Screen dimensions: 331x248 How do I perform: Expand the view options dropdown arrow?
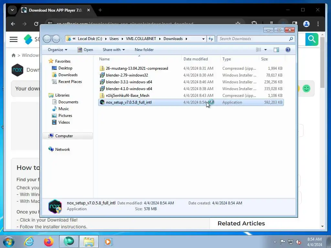(266, 50)
